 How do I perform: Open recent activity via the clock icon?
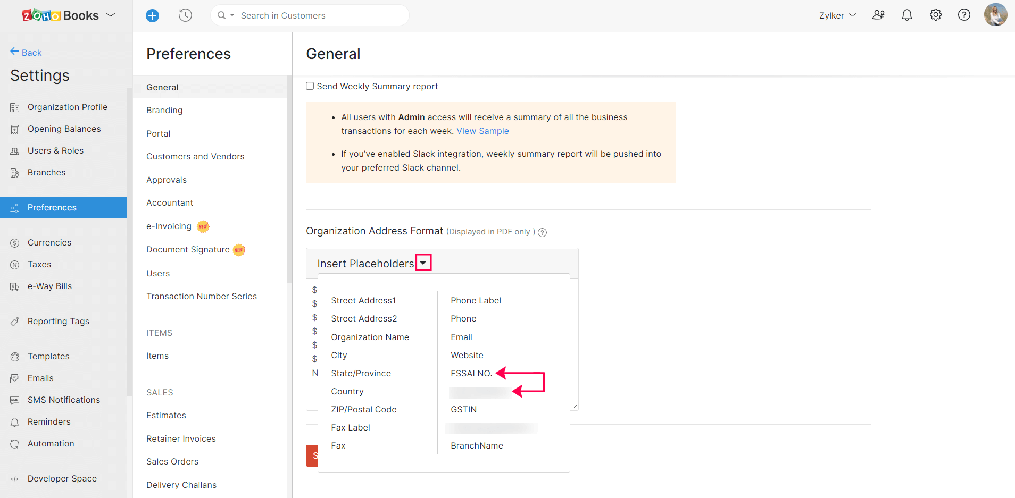point(185,15)
